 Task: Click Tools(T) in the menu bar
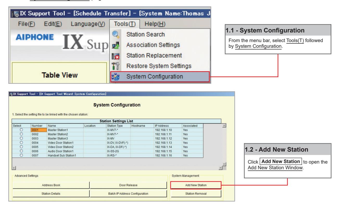click(x=125, y=24)
